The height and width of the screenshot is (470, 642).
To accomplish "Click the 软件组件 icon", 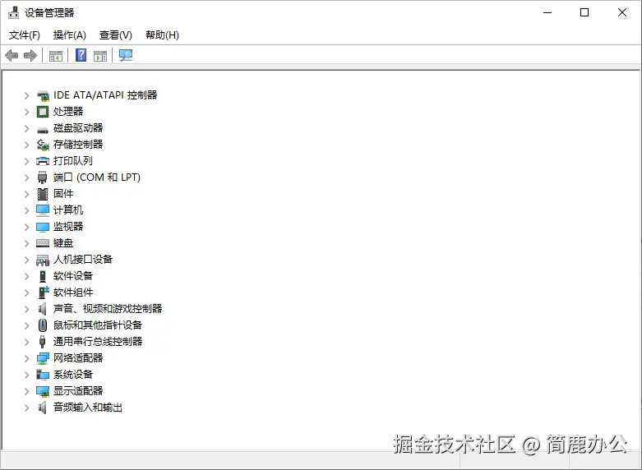I will coord(44,293).
